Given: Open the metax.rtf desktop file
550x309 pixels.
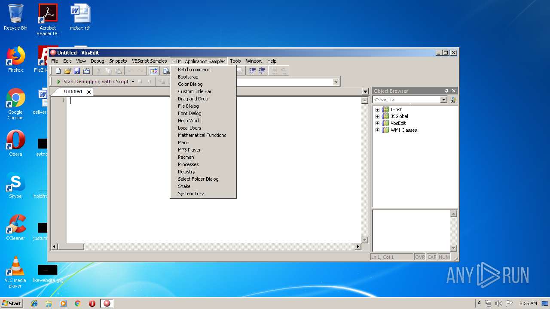Looking at the screenshot, I should click(80, 17).
